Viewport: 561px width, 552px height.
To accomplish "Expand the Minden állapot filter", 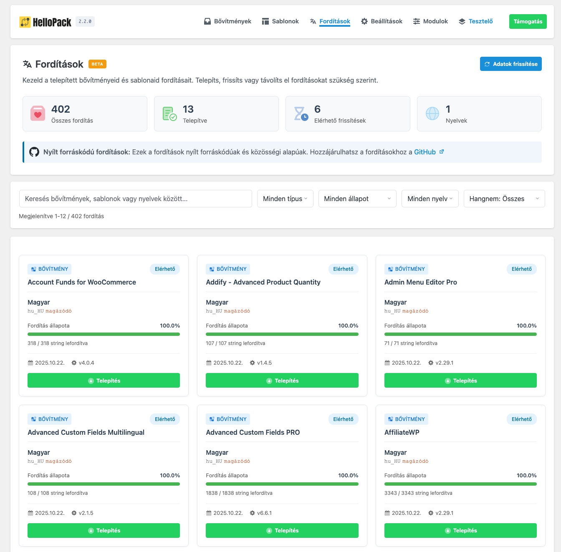I will click(357, 199).
